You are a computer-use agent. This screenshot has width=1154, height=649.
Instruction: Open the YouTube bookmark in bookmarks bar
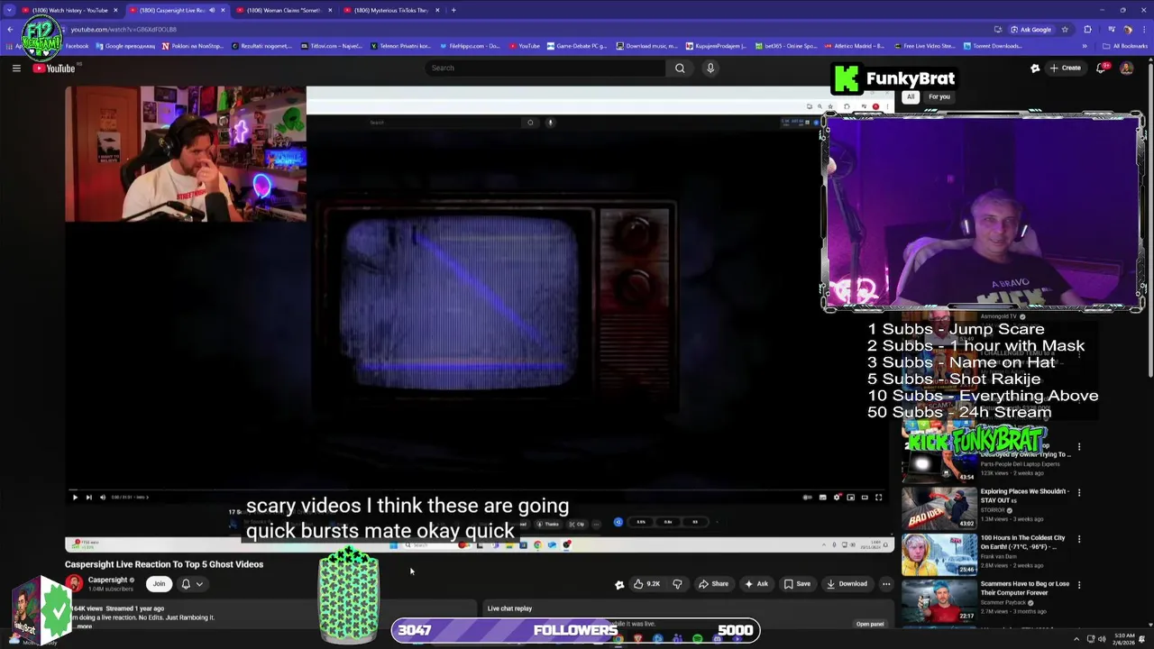tap(525, 46)
